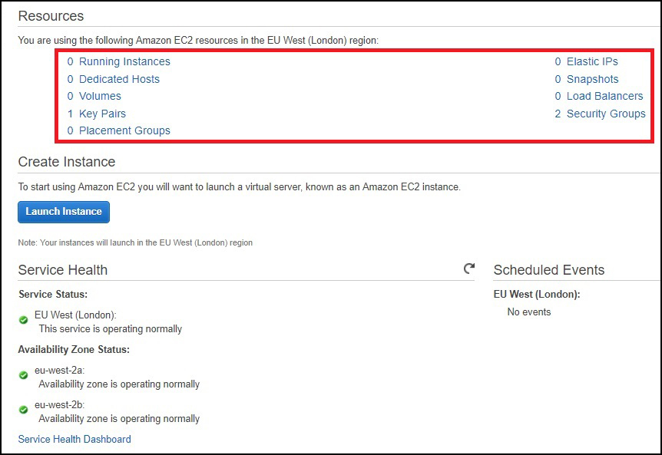Viewport: 662px width, 455px height.
Task: View the Snapshots resource link
Action: point(592,79)
